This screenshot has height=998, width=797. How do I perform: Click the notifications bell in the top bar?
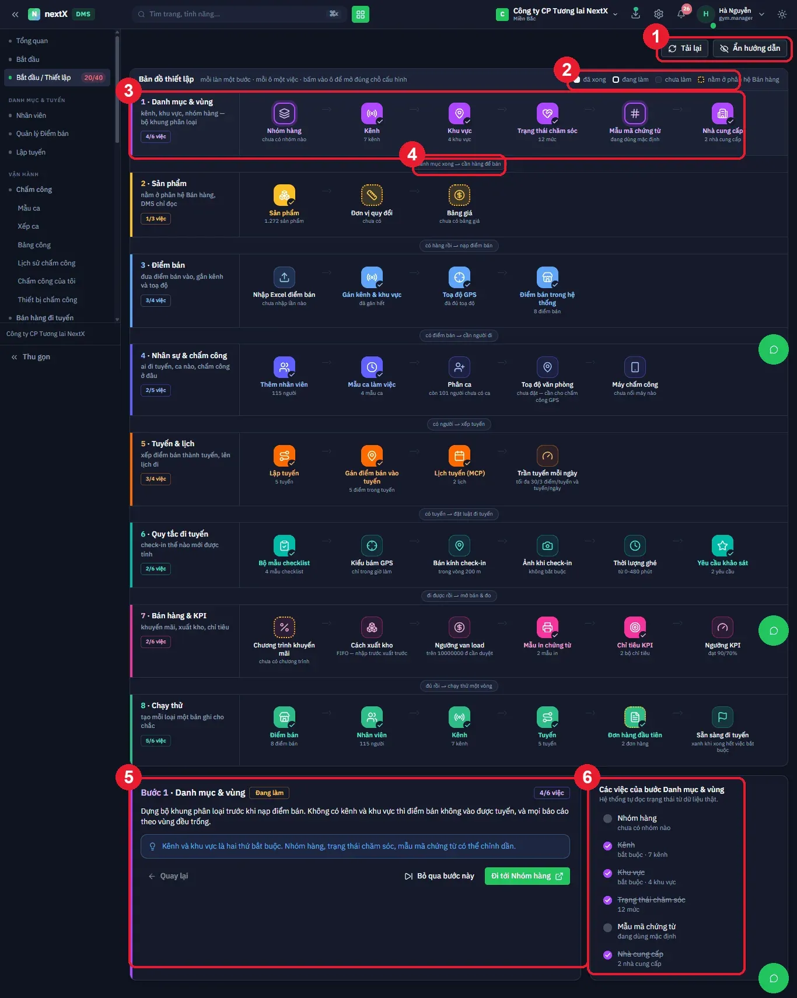(x=681, y=14)
